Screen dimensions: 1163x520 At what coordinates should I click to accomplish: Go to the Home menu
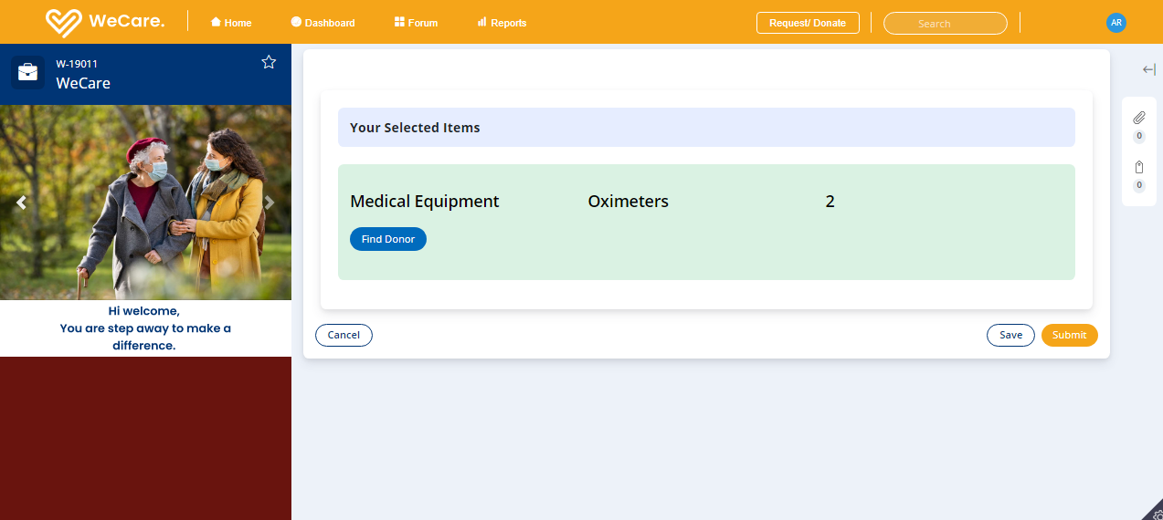tap(231, 23)
